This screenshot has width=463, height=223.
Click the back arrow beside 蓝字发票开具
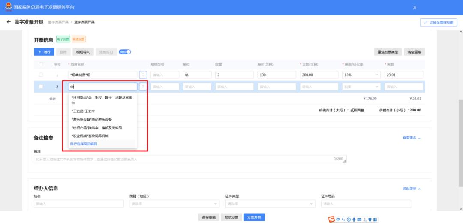pyautogui.click(x=9, y=22)
